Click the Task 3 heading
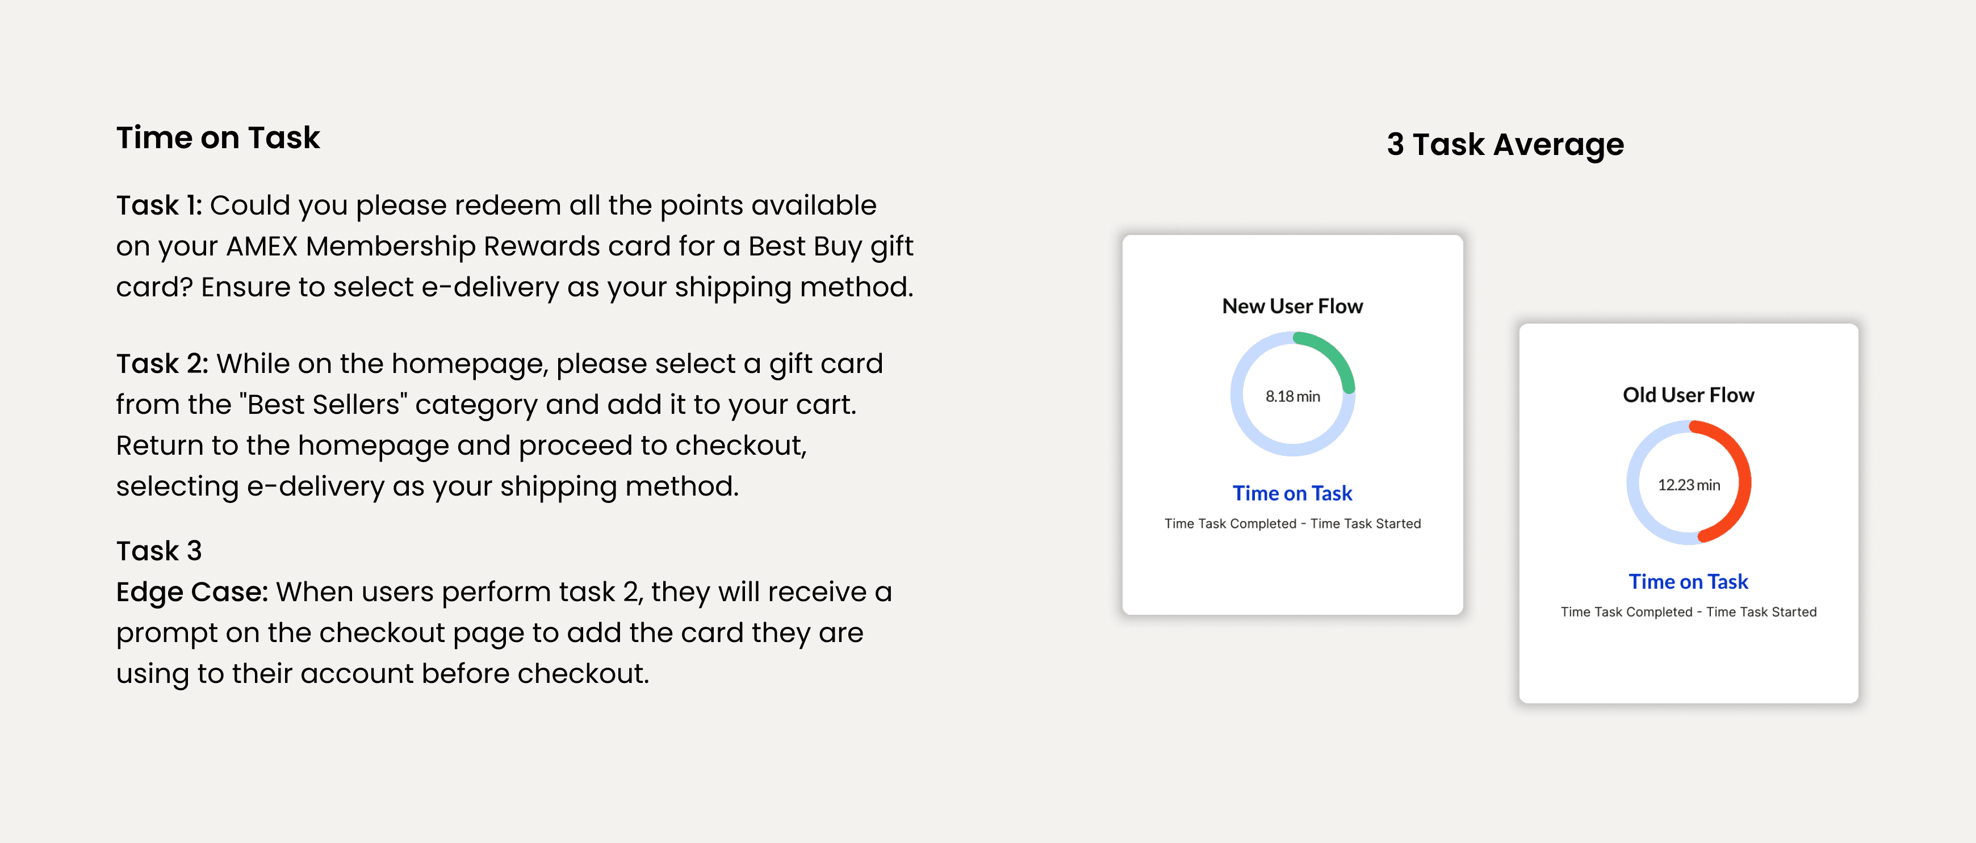This screenshot has width=1976, height=843. pyautogui.click(x=159, y=551)
